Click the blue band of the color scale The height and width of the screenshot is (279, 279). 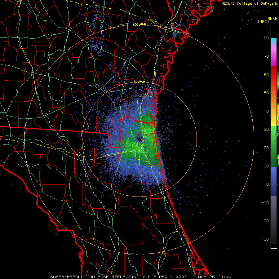(274, 181)
